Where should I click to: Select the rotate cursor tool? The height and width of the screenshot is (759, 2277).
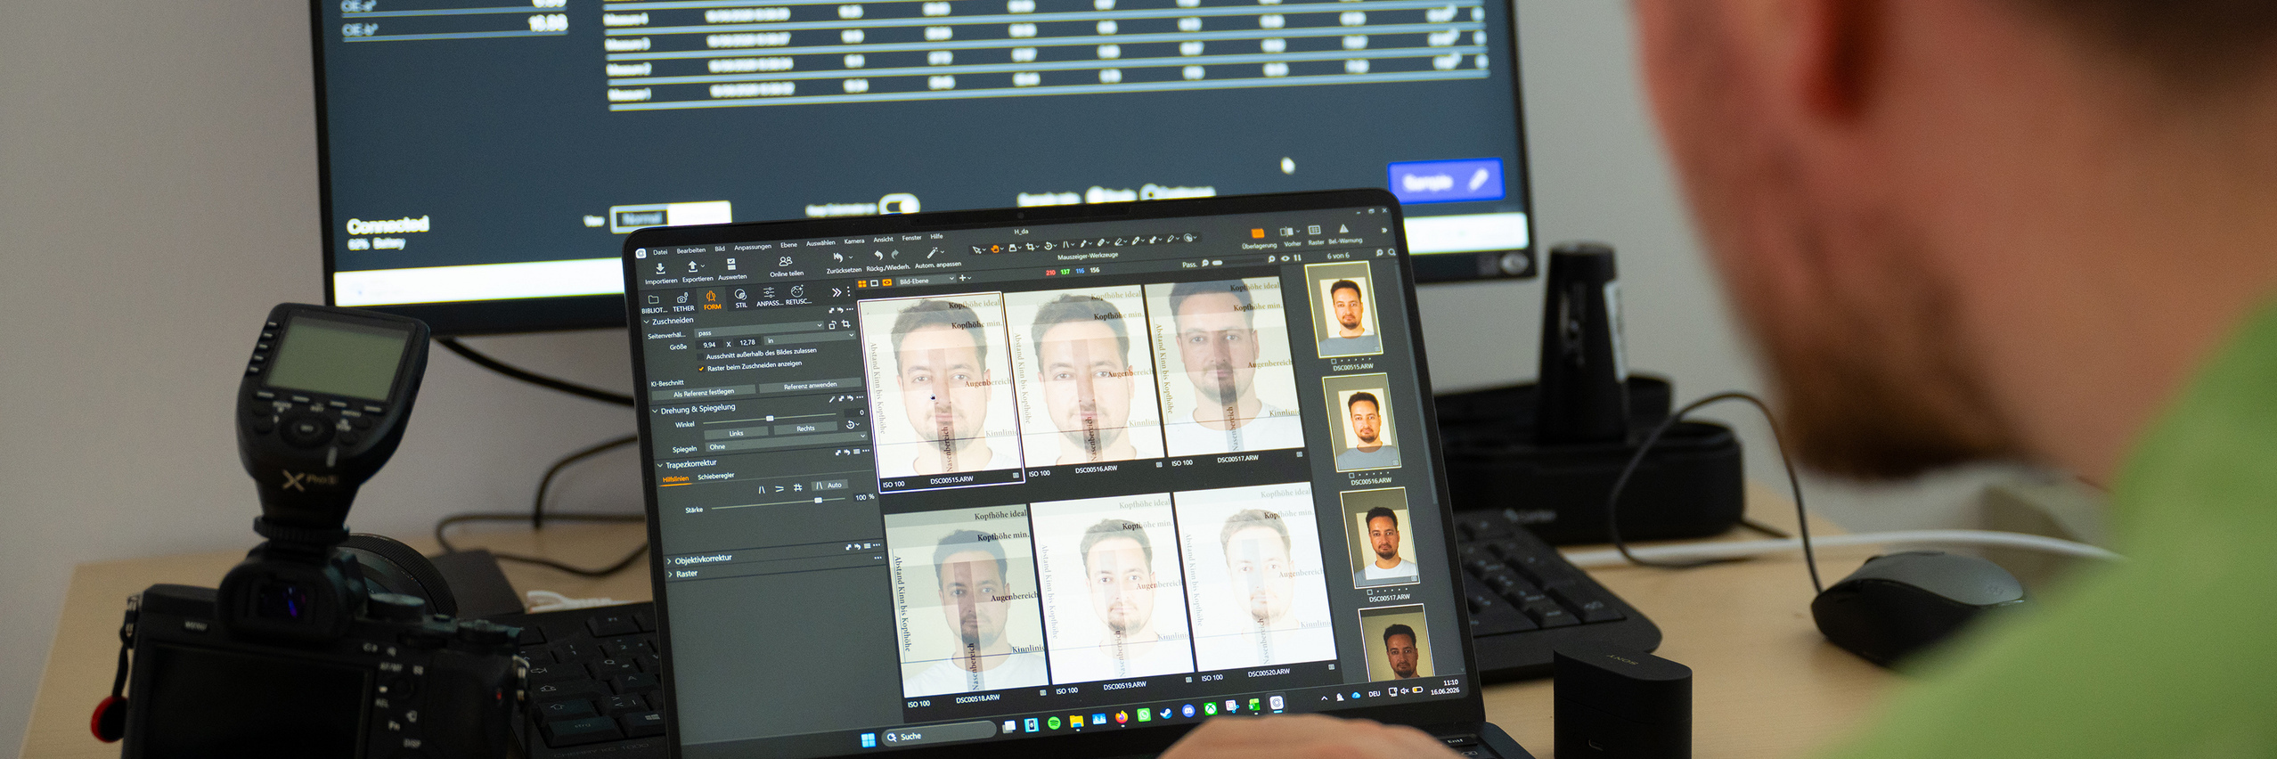click(1048, 246)
